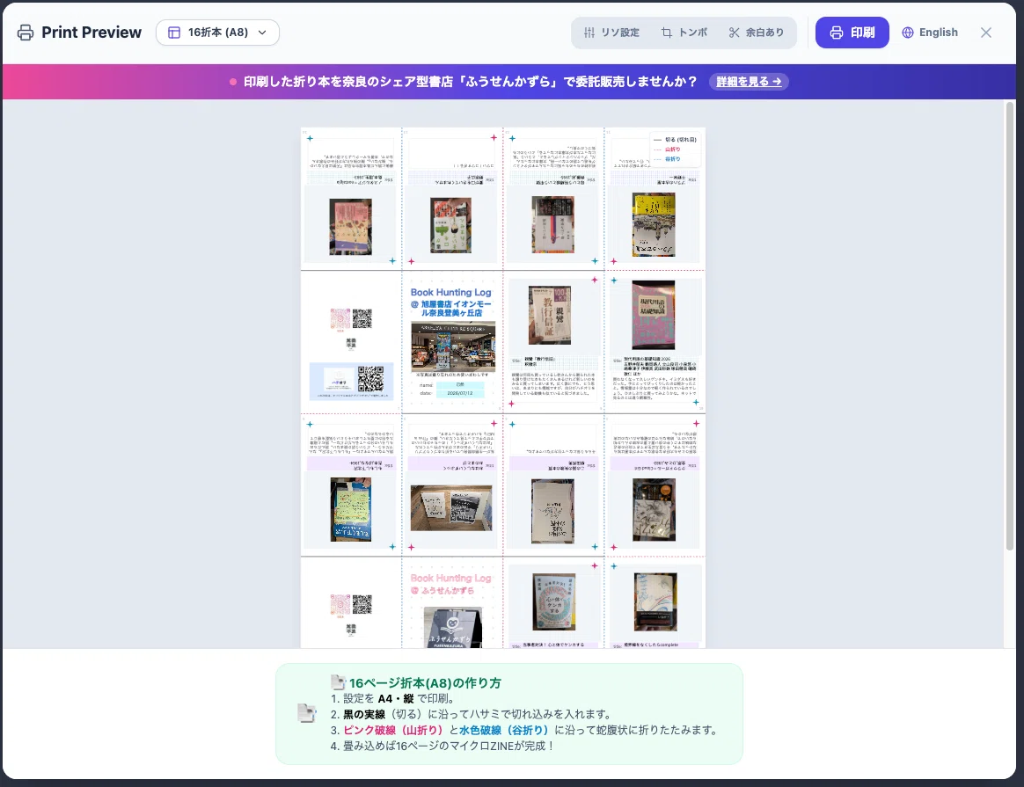Click the bookstore storefront photo
Viewport: 1024px width, 787px height.
point(452,347)
